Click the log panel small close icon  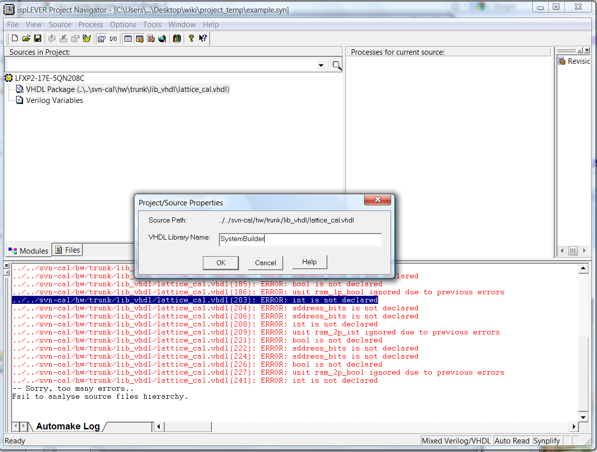pyautogui.click(x=7, y=265)
